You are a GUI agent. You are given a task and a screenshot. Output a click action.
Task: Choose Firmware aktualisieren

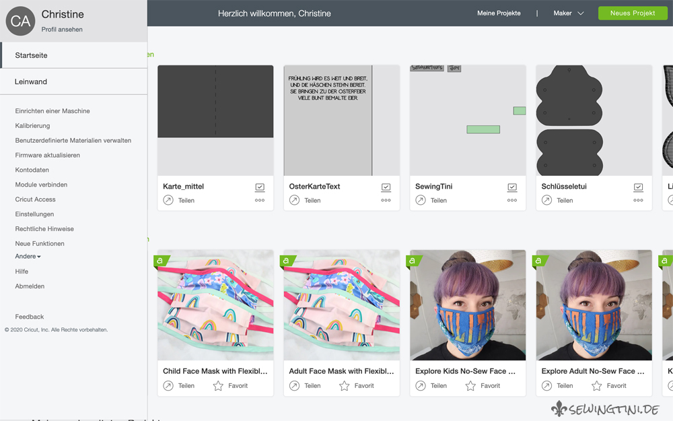coord(47,155)
